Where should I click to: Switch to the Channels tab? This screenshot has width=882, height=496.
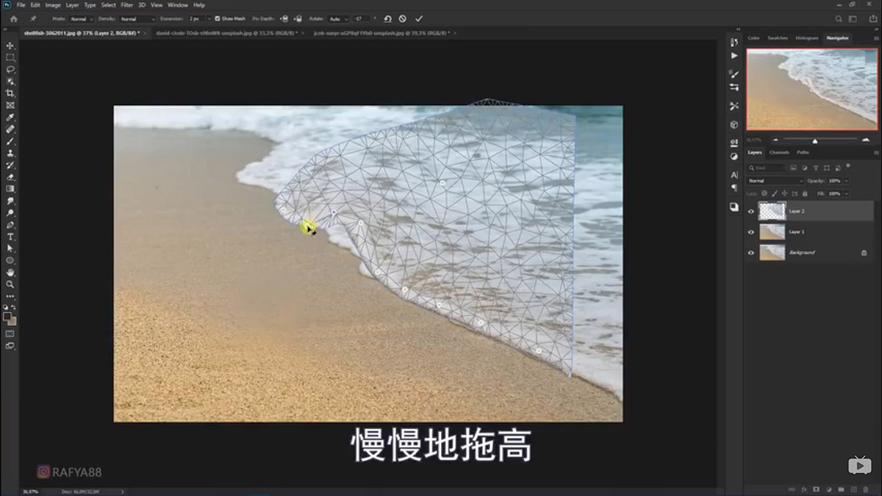coord(781,152)
